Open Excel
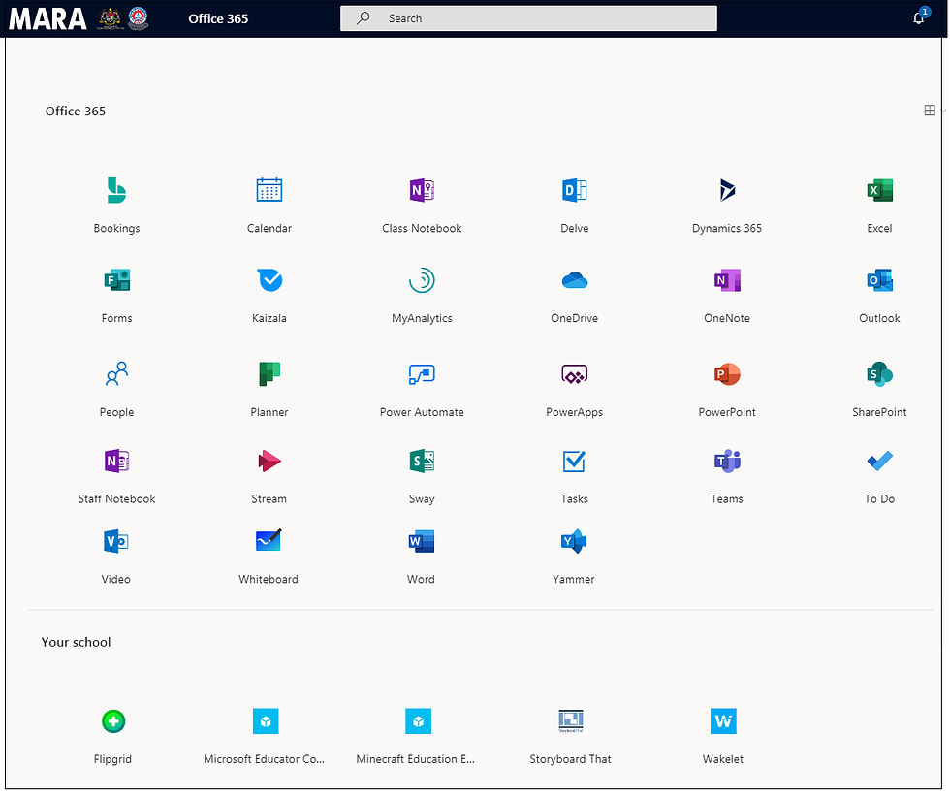Viewport: 950px width, 799px height. (x=879, y=205)
